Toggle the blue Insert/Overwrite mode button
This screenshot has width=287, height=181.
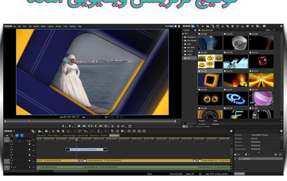click(x=17, y=135)
